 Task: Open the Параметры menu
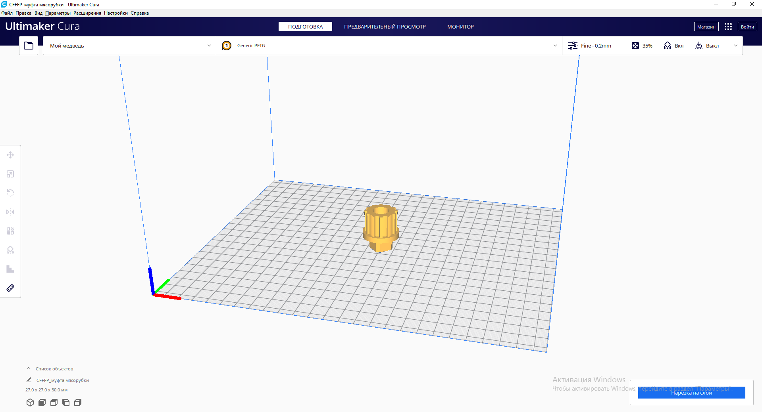tap(58, 13)
